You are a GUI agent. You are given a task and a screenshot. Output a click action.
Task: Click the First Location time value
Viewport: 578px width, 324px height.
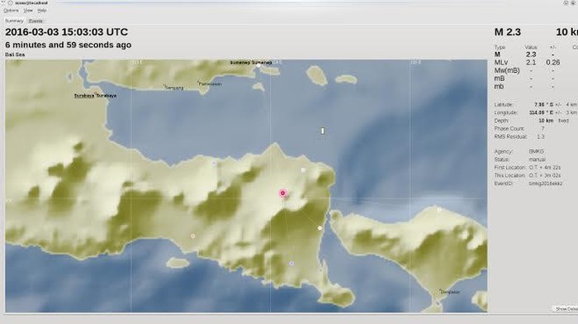pos(545,168)
